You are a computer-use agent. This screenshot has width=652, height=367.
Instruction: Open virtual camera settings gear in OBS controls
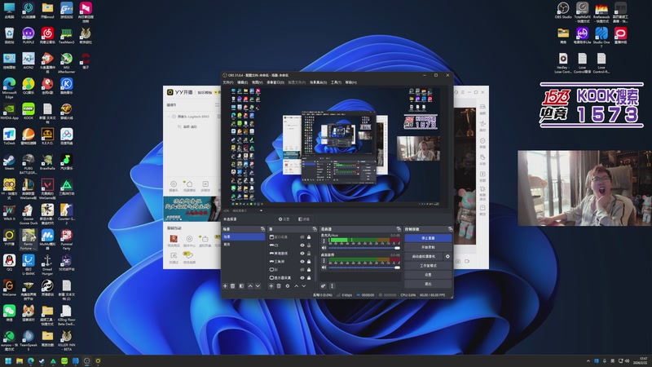(x=447, y=256)
